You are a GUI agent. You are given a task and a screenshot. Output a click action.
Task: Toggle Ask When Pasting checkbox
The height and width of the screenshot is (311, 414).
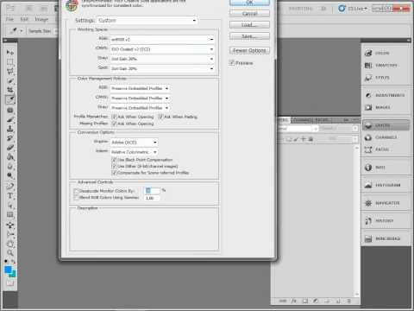point(160,117)
